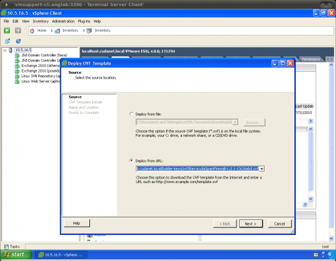The height and width of the screenshot is (261, 336).
Task: Select the Deploy from URL radio button
Action: pos(132,160)
